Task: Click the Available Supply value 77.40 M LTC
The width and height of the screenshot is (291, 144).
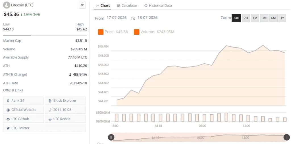Action: pyautogui.click(x=77, y=57)
